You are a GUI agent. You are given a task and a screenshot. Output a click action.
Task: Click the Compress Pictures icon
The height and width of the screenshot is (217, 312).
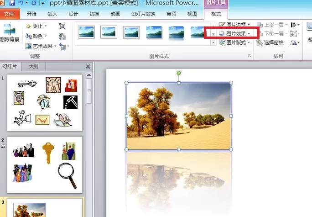point(62,26)
